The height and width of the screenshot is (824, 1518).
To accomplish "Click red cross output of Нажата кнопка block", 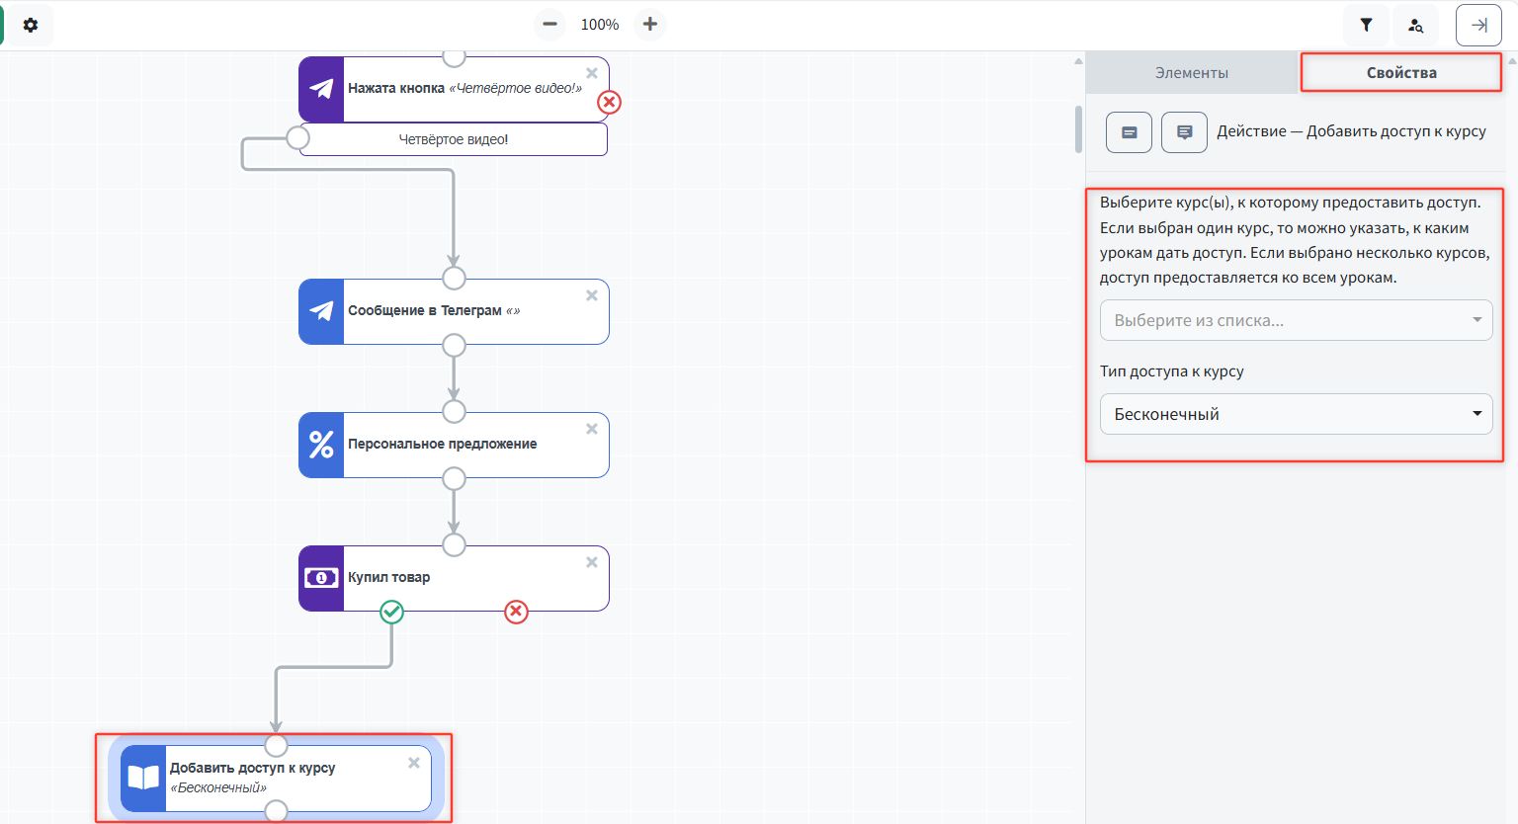I will (x=610, y=102).
